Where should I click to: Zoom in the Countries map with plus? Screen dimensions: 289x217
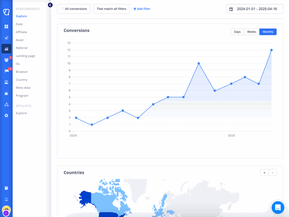pos(264,172)
